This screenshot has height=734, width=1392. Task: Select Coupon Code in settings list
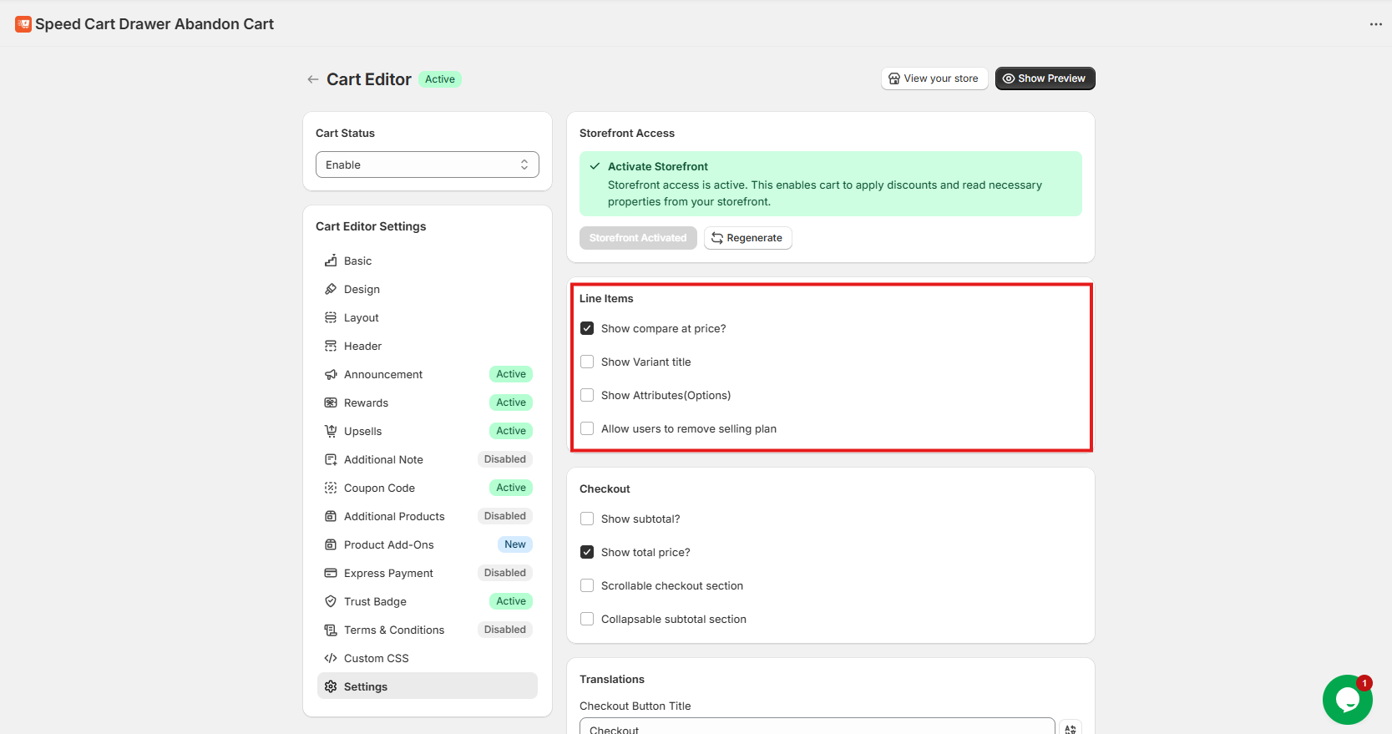point(379,488)
